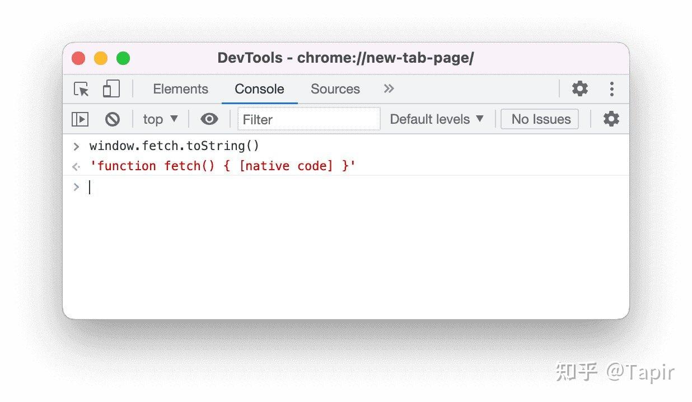Open the Default levels dropdown

click(x=437, y=119)
